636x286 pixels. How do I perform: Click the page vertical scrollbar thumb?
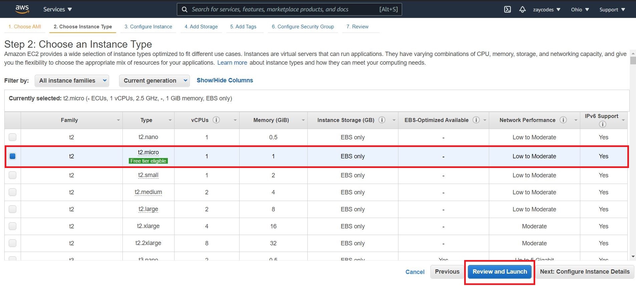[x=633, y=60]
